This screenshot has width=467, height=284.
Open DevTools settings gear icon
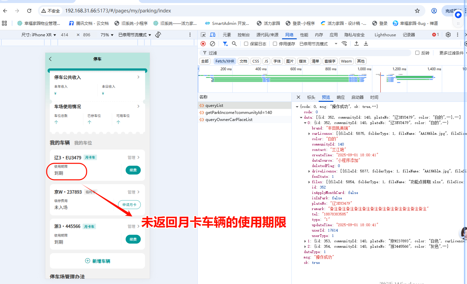coord(448,35)
